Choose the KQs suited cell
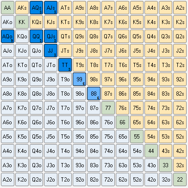 [36, 22]
